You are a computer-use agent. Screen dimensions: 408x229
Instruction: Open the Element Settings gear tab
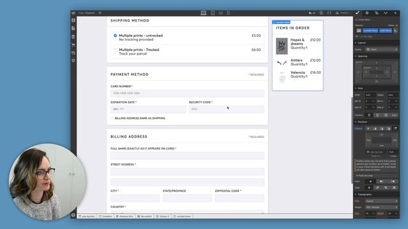tap(367, 13)
